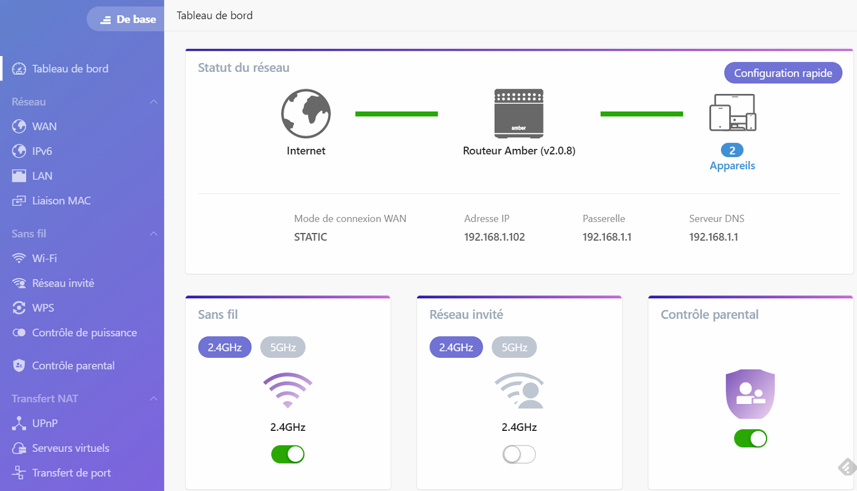Click the Routeur Amber (v2.0.8) label
Image resolution: width=857 pixels, height=491 pixels.
(519, 151)
